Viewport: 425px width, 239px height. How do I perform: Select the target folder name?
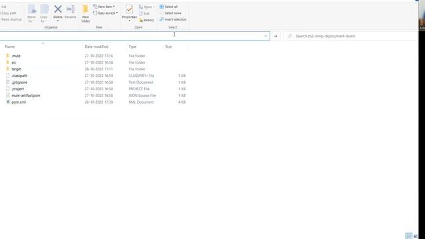17,69
